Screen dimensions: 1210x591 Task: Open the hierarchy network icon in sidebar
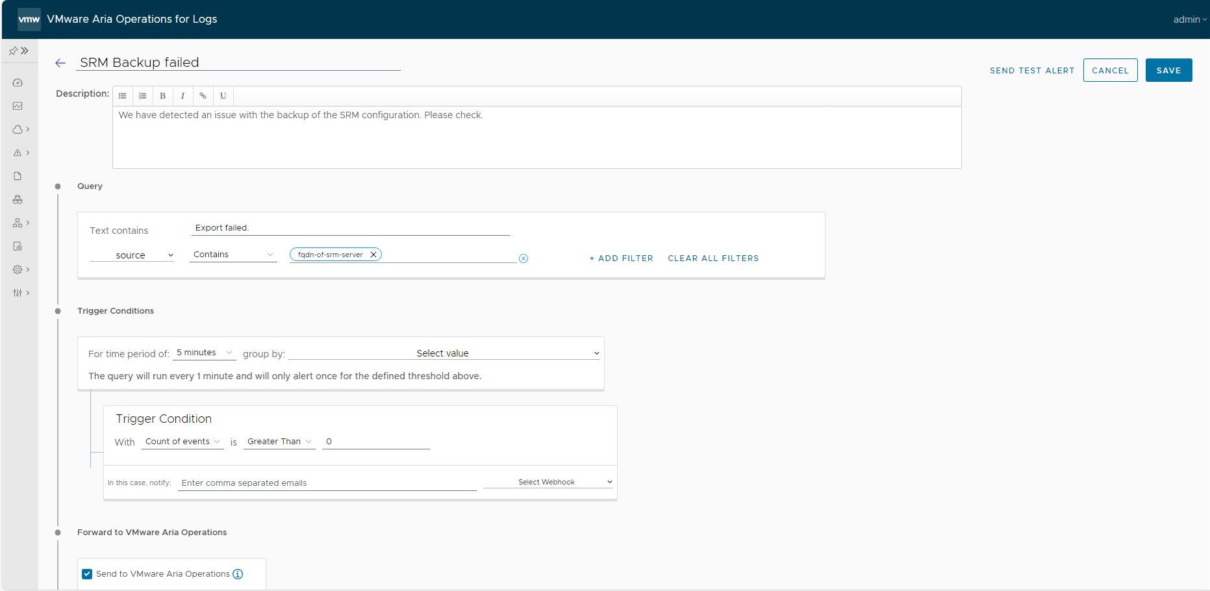pos(18,223)
